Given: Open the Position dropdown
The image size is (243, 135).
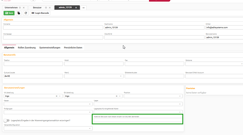Looking at the screenshot, I should click(153, 96).
